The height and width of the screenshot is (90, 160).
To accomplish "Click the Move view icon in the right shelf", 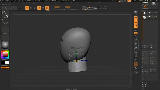I will coord(136,44).
